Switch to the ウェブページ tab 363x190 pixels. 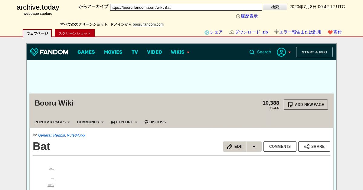pyautogui.click(x=37, y=33)
